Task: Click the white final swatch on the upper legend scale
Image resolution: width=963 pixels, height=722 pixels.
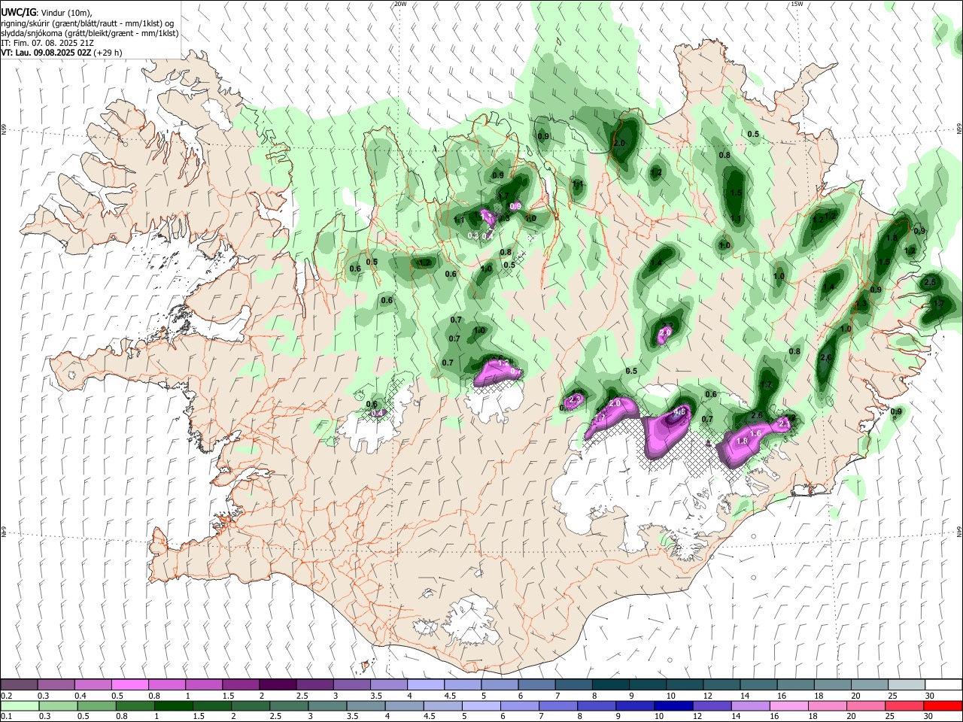Action: pyautogui.click(x=943, y=684)
